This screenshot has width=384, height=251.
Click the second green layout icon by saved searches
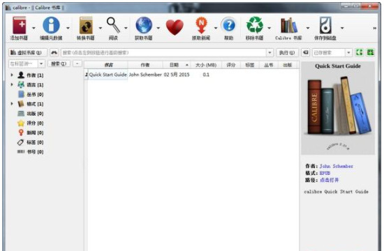[x=370, y=52]
